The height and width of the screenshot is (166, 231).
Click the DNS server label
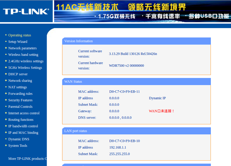tap(87, 118)
